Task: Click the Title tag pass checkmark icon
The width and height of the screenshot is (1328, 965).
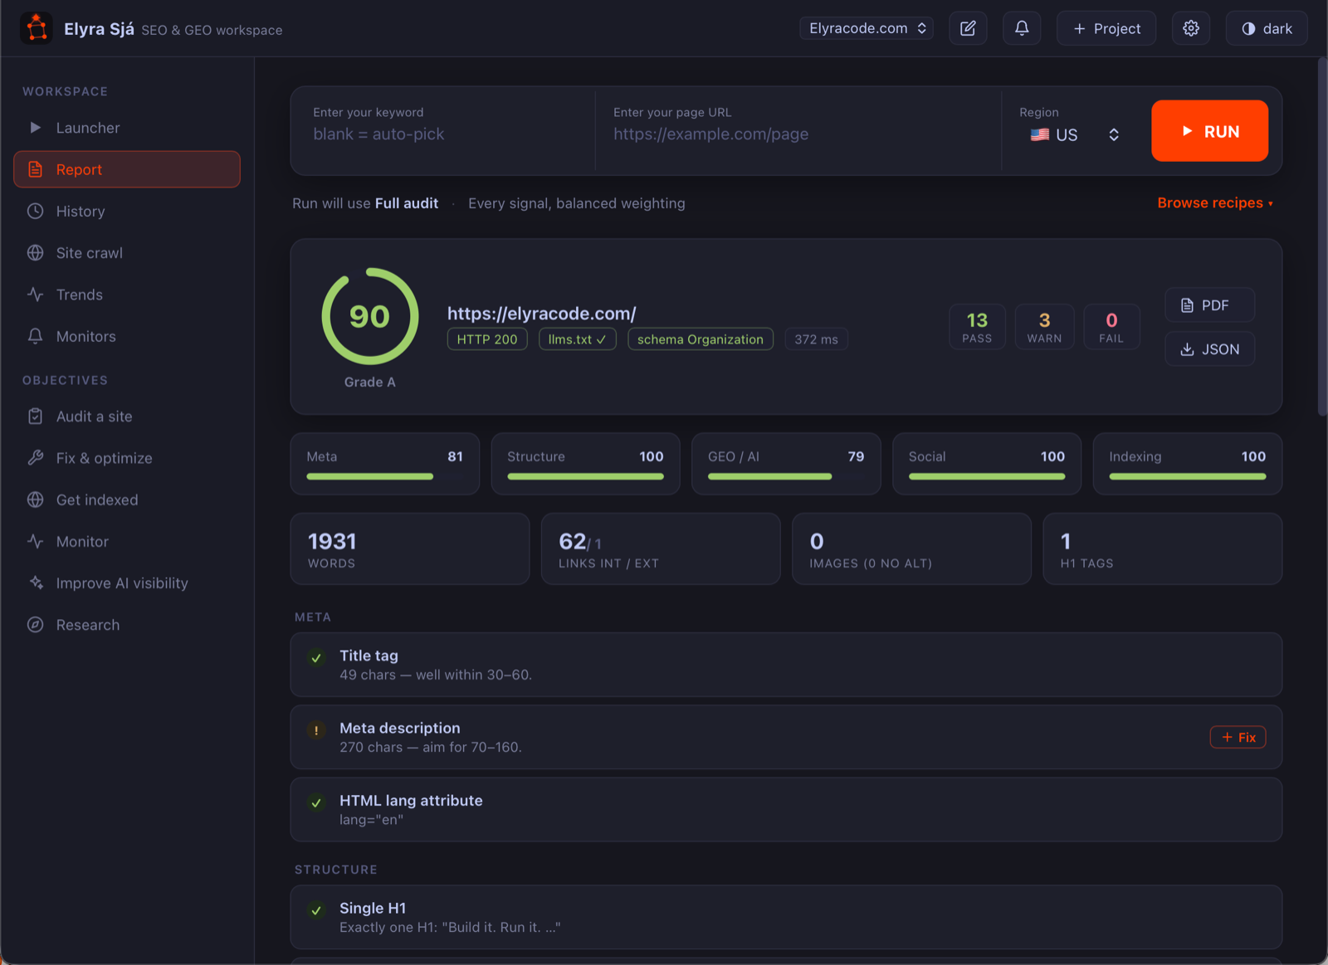Action: point(316,658)
